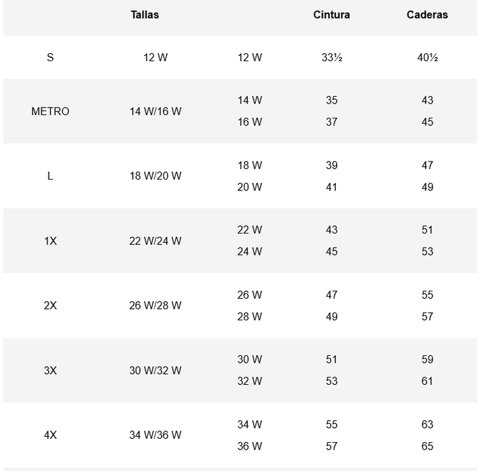
Task: Click the 22 W/24 W size range cell
Action: 156,241
